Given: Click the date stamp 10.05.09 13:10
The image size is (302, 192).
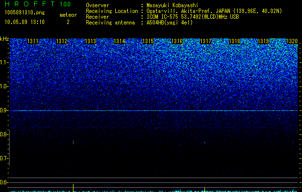Looking at the screenshot, I should 24,22.
